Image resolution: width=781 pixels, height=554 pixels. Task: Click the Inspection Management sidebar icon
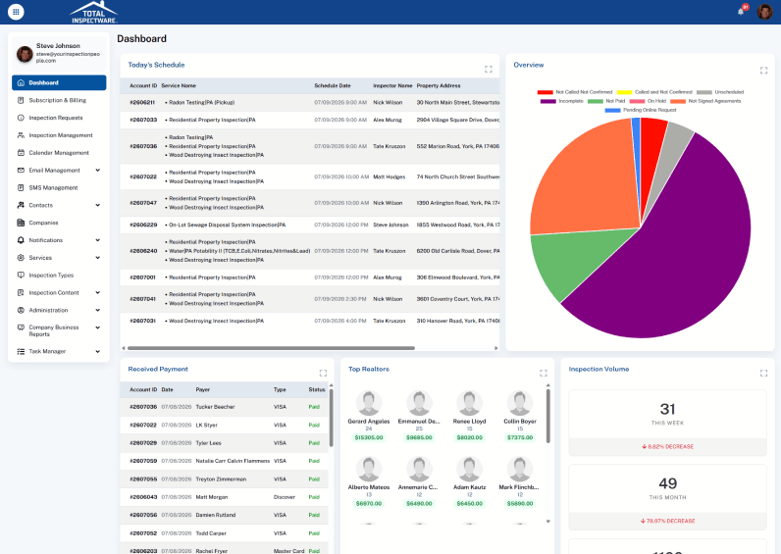click(x=21, y=135)
